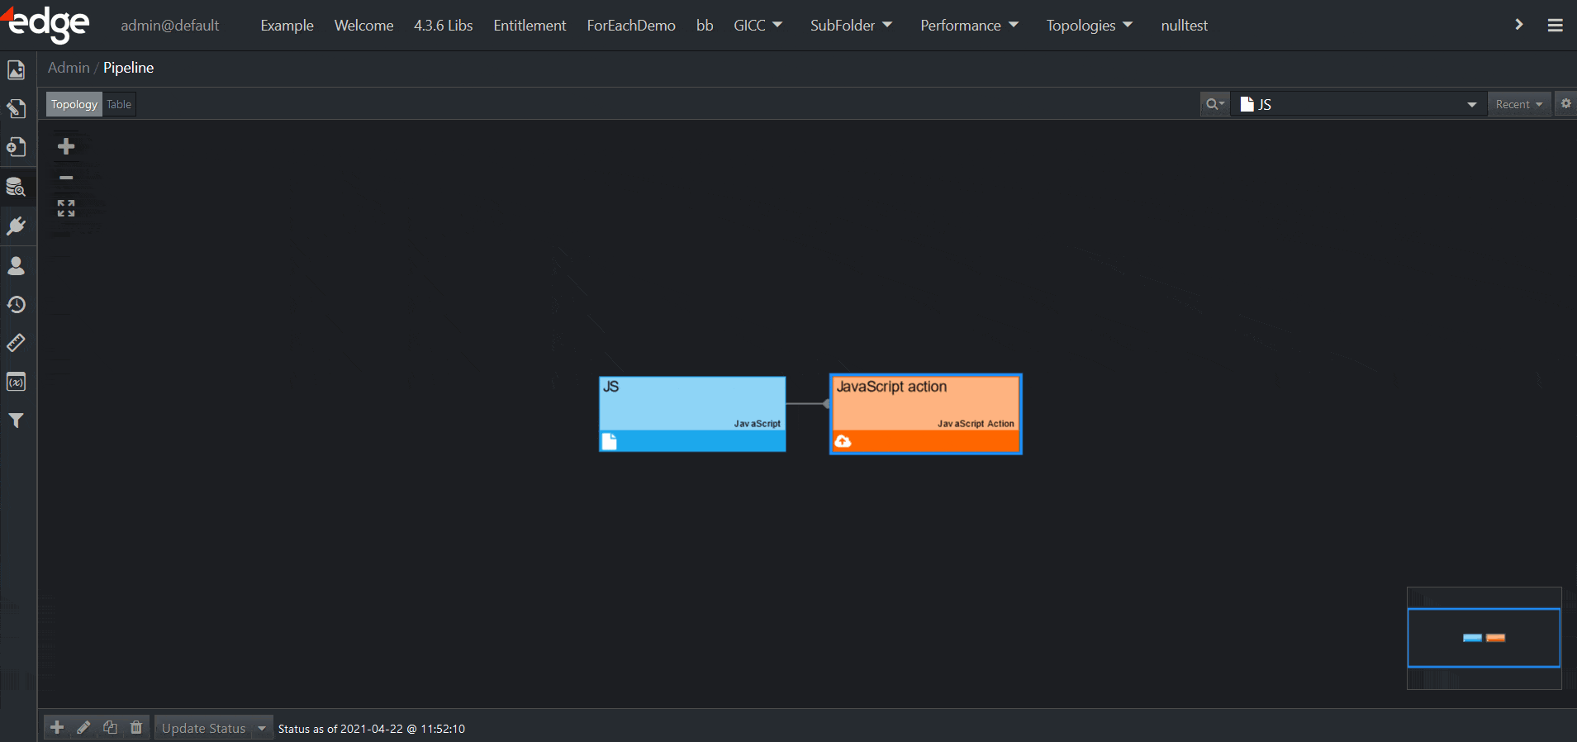The height and width of the screenshot is (742, 1577).
Task: Switch to Topology view
Action: [74, 104]
